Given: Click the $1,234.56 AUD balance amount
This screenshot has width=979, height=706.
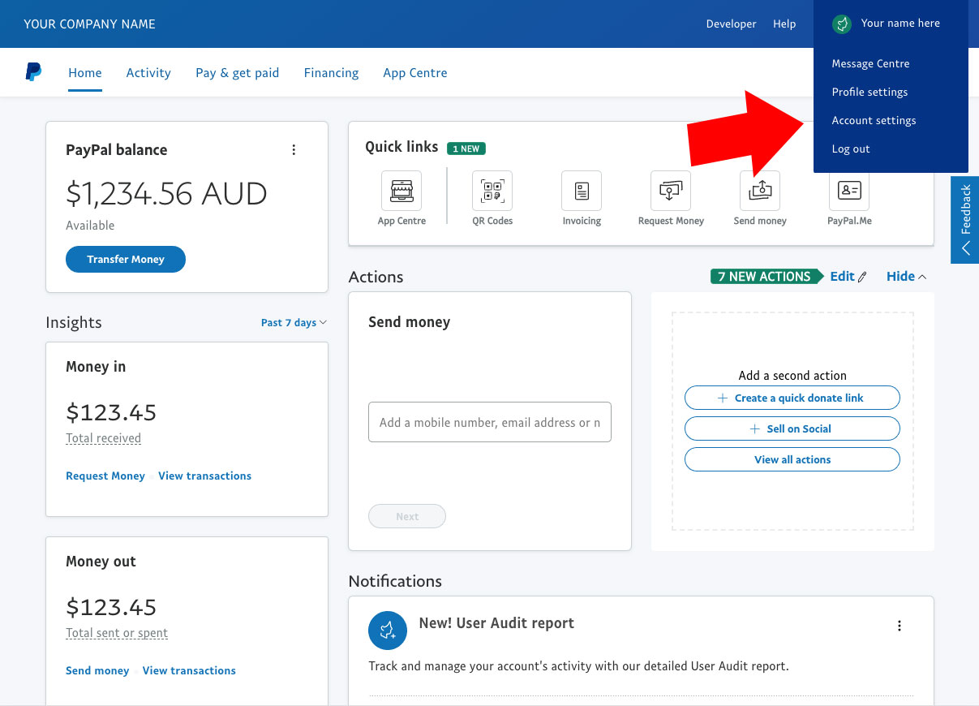Looking at the screenshot, I should 166,194.
